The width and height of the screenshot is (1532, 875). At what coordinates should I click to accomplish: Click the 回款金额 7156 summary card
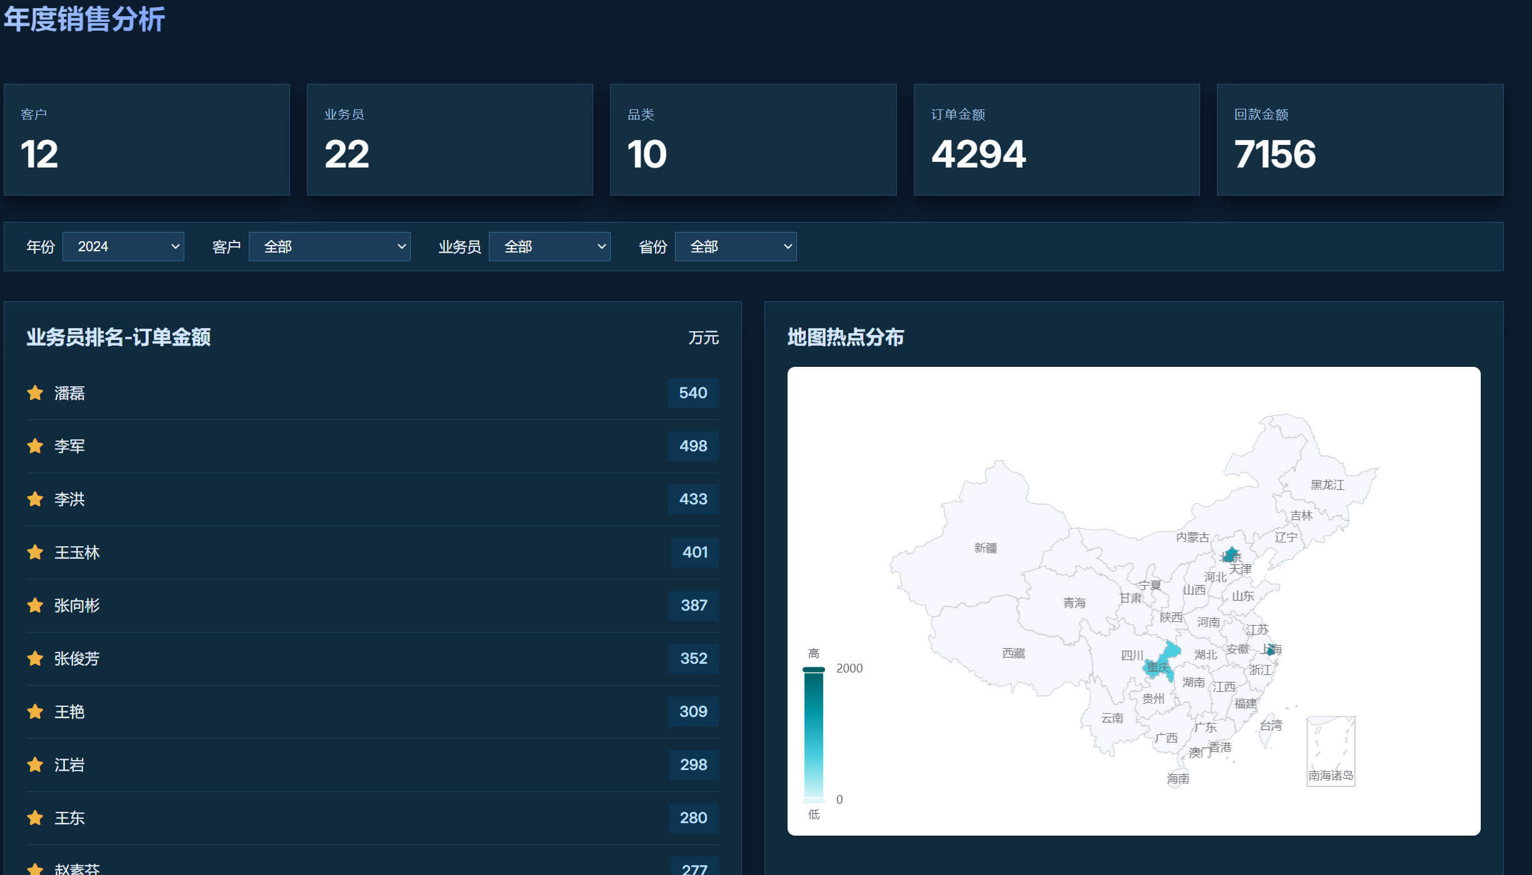click(x=1359, y=140)
